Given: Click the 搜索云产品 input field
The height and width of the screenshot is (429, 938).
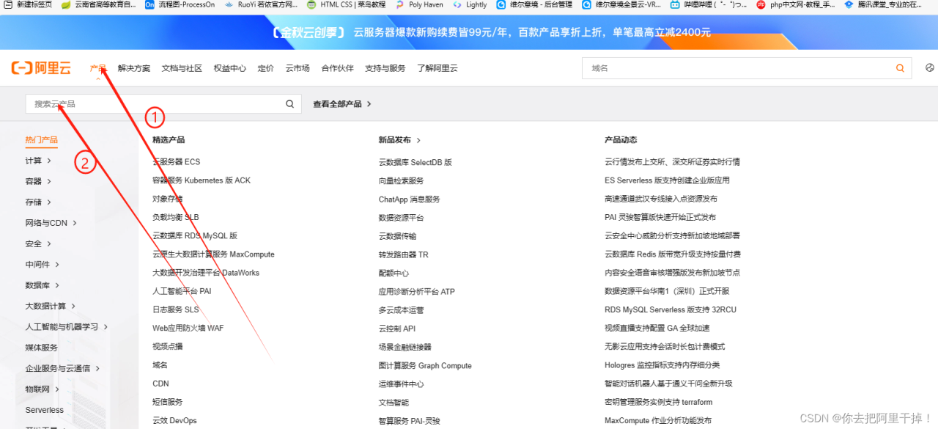Looking at the screenshot, I should click(154, 104).
